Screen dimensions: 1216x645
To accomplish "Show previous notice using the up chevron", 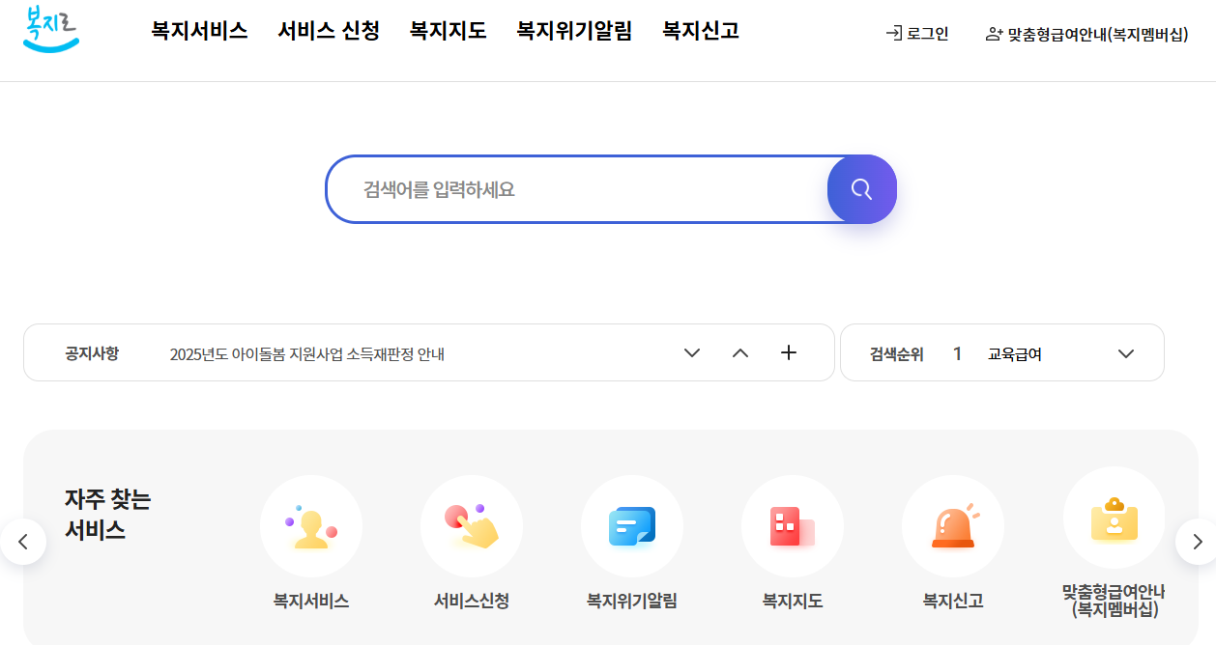I will tap(740, 353).
